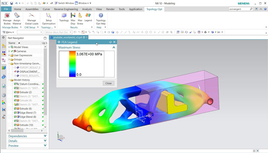
Task: Toggle the Datum Coordinate checkbox
Action: click(x=15, y=84)
